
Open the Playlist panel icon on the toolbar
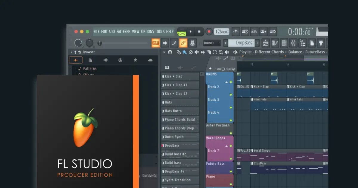(266, 43)
